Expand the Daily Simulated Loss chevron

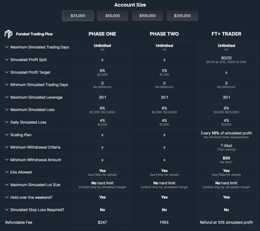7,122
